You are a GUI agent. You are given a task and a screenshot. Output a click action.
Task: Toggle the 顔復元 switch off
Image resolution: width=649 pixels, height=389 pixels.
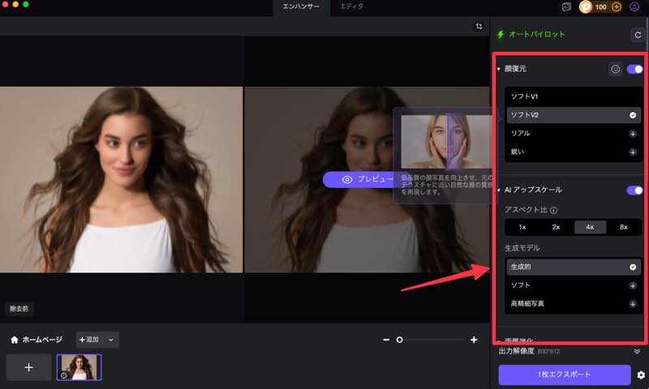634,70
